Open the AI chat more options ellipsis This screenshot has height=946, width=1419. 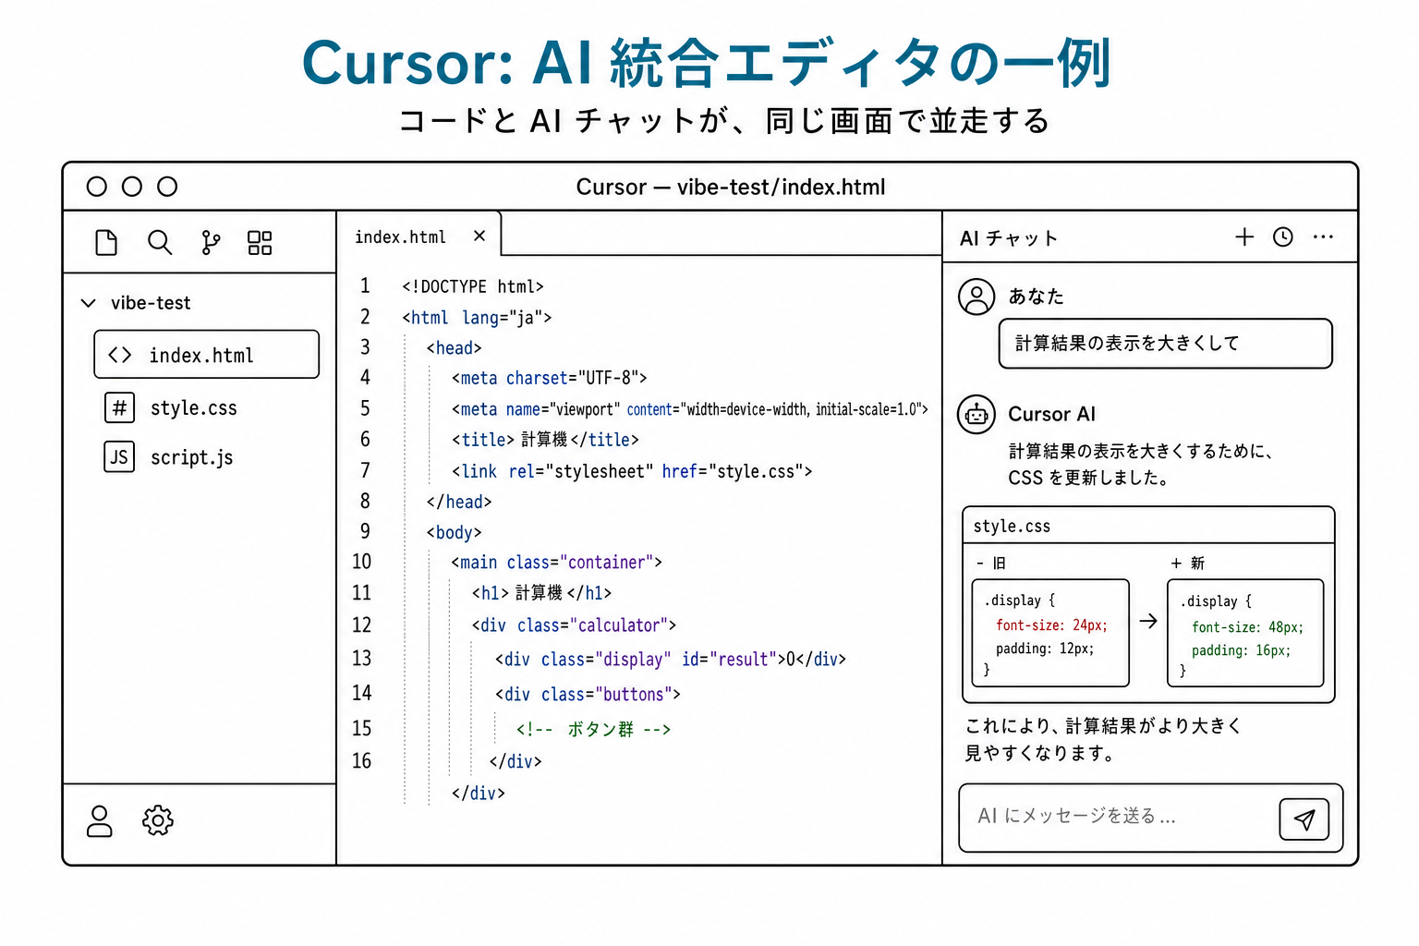[x=1323, y=237]
